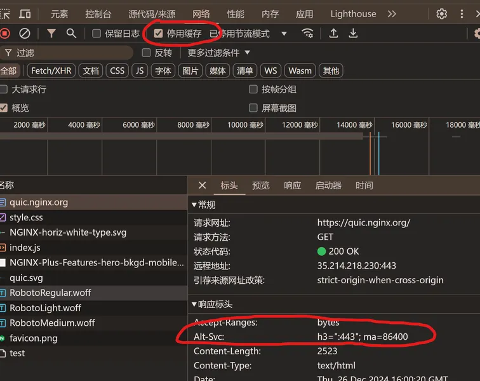
Task: Open 源代码/来源 panel
Action: [152, 14]
